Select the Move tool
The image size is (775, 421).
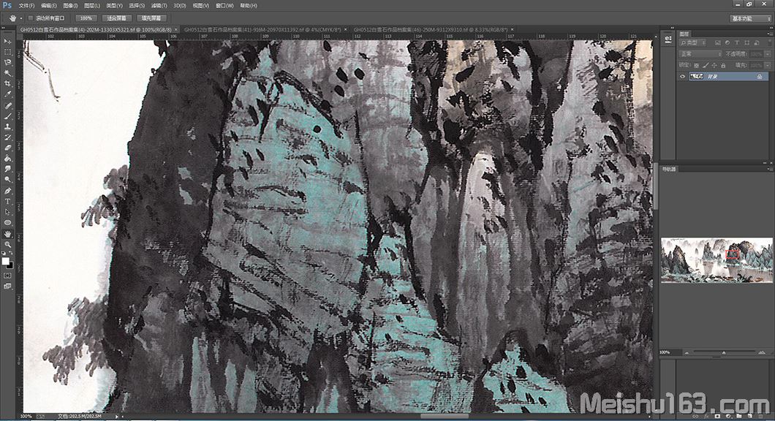pyautogui.click(x=7, y=41)
